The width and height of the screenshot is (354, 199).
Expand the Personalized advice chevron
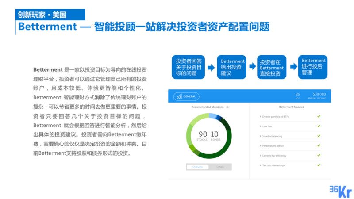[x=260, y=146]
